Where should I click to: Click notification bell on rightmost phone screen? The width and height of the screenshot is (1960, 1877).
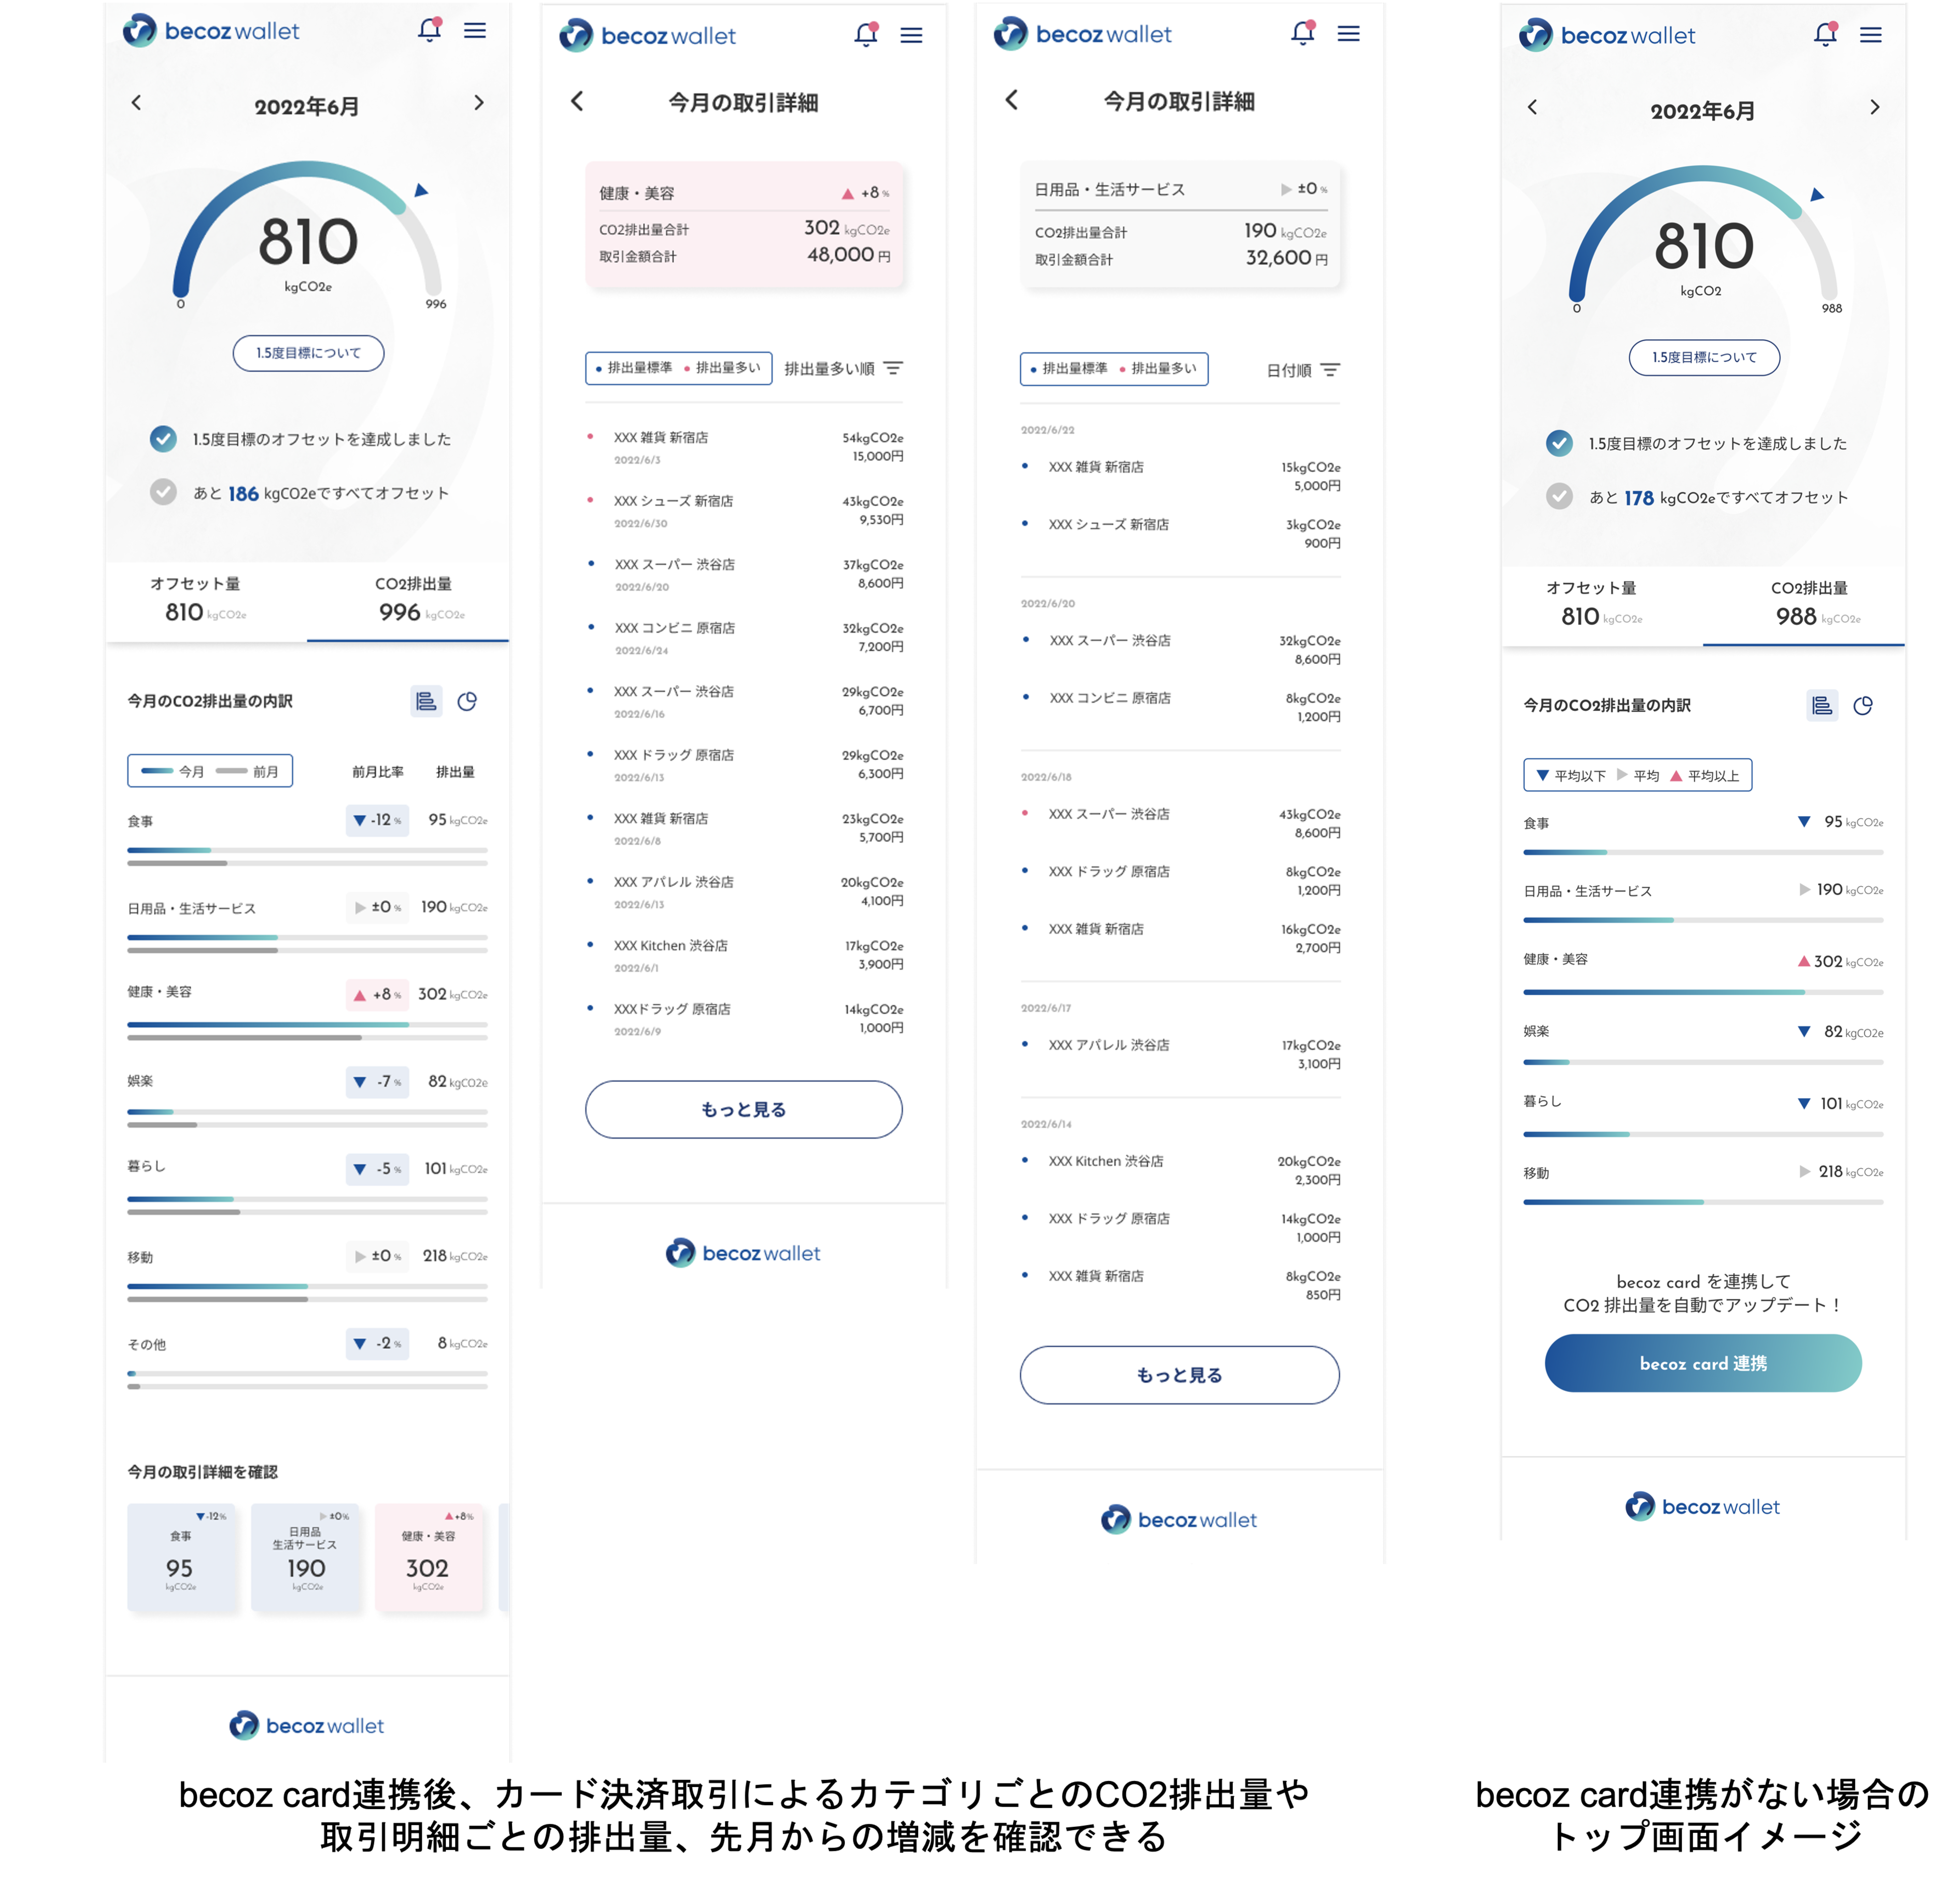click(x=1825, y=34)
